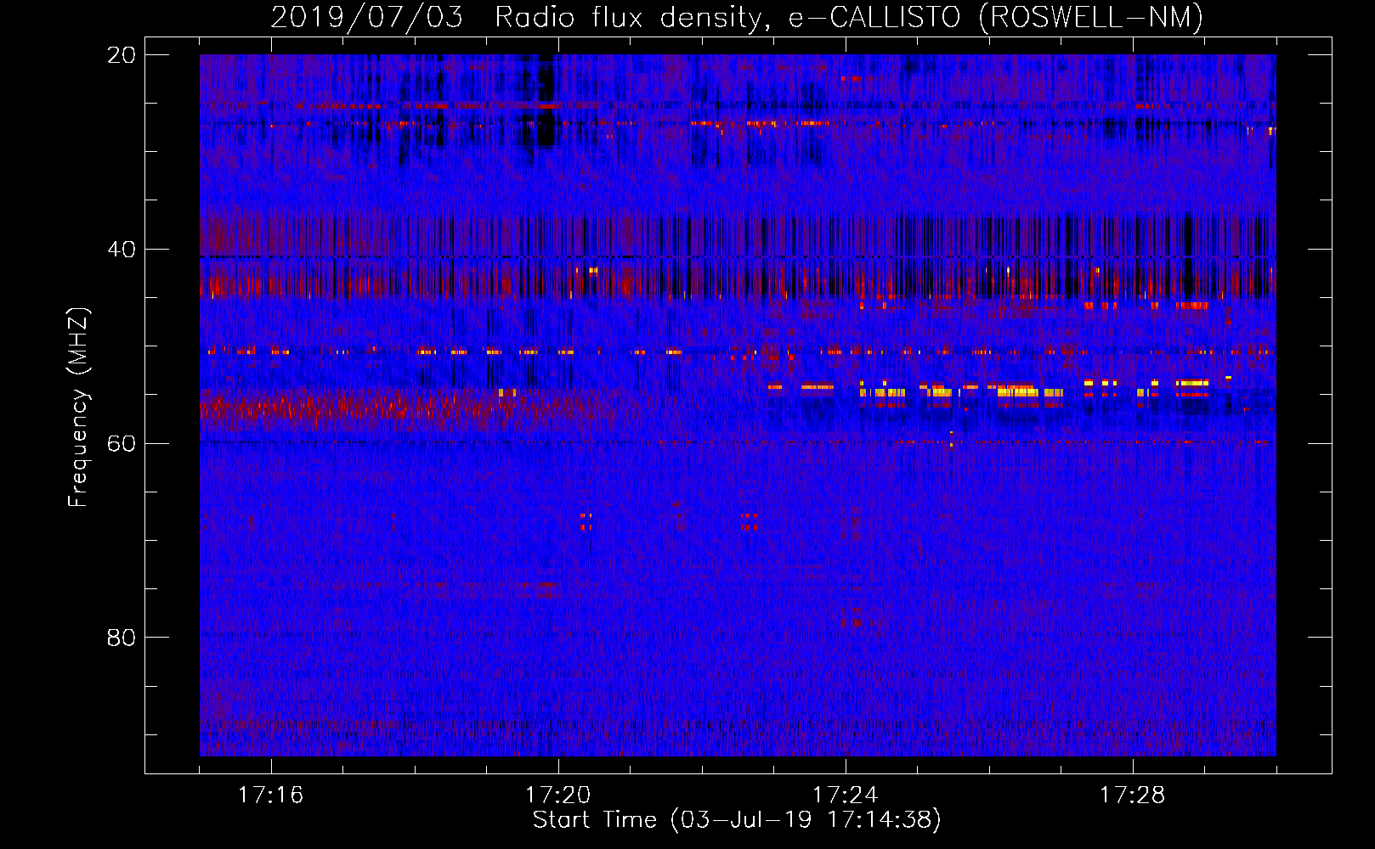Click the '17:28' time tick label

coord(1132,796)
